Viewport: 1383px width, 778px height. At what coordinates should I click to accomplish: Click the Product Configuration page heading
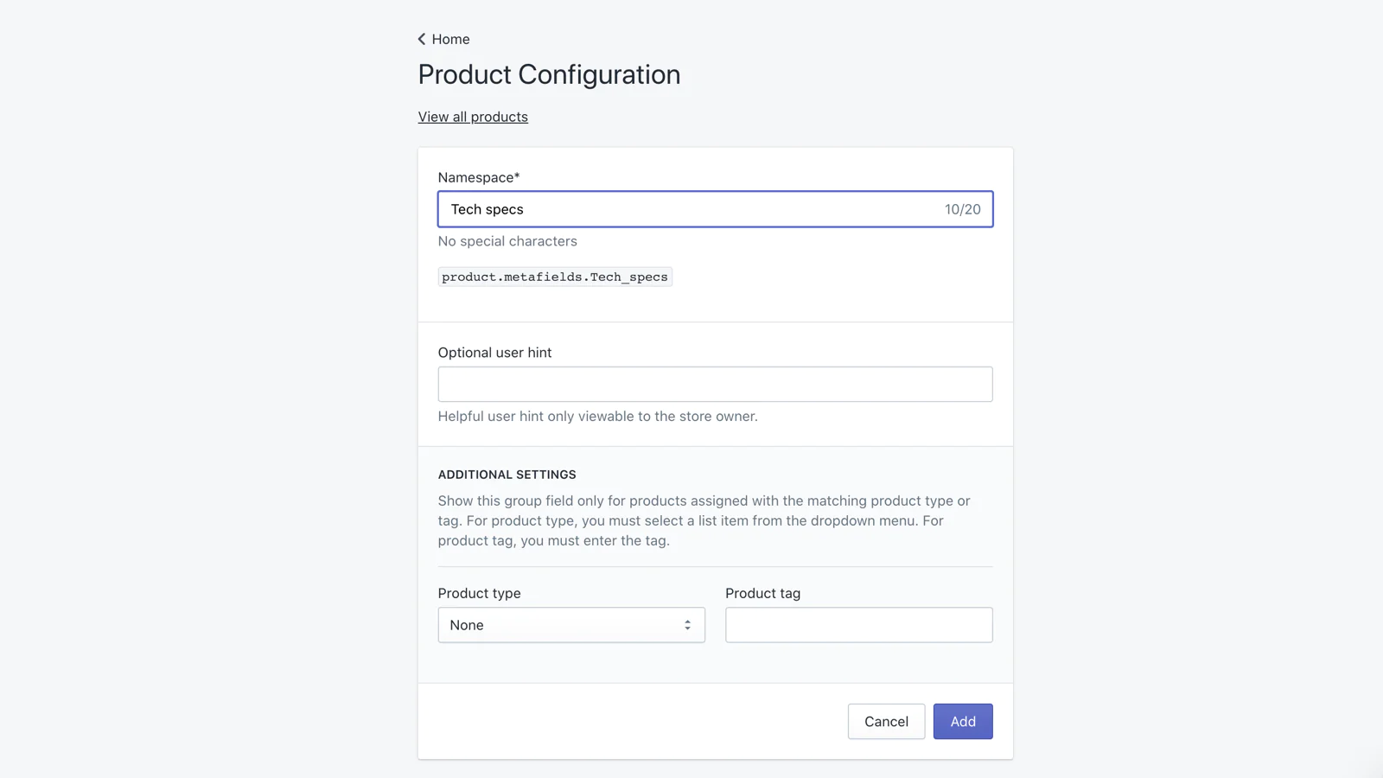point(549,74)
